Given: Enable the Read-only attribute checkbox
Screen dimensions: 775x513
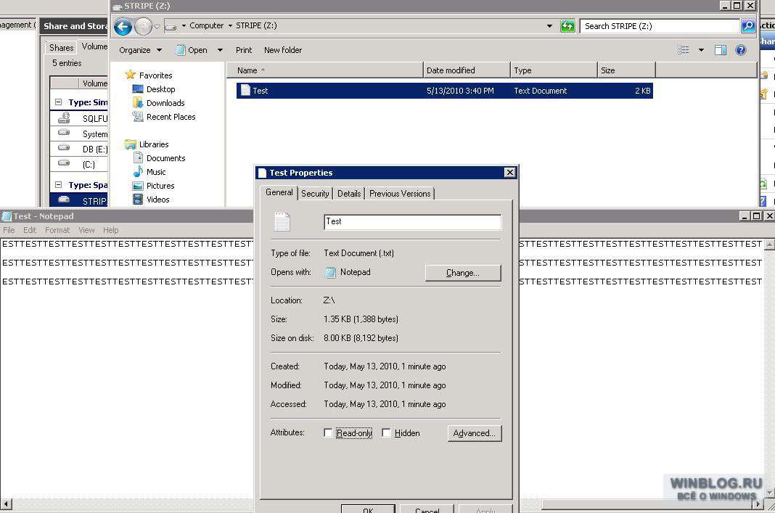Looking at the screenshot, I should [x=328, y=433].
